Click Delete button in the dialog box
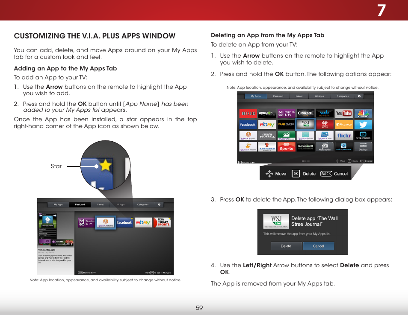This screenshot has height=315, width=408. click(x=286, y=246)
